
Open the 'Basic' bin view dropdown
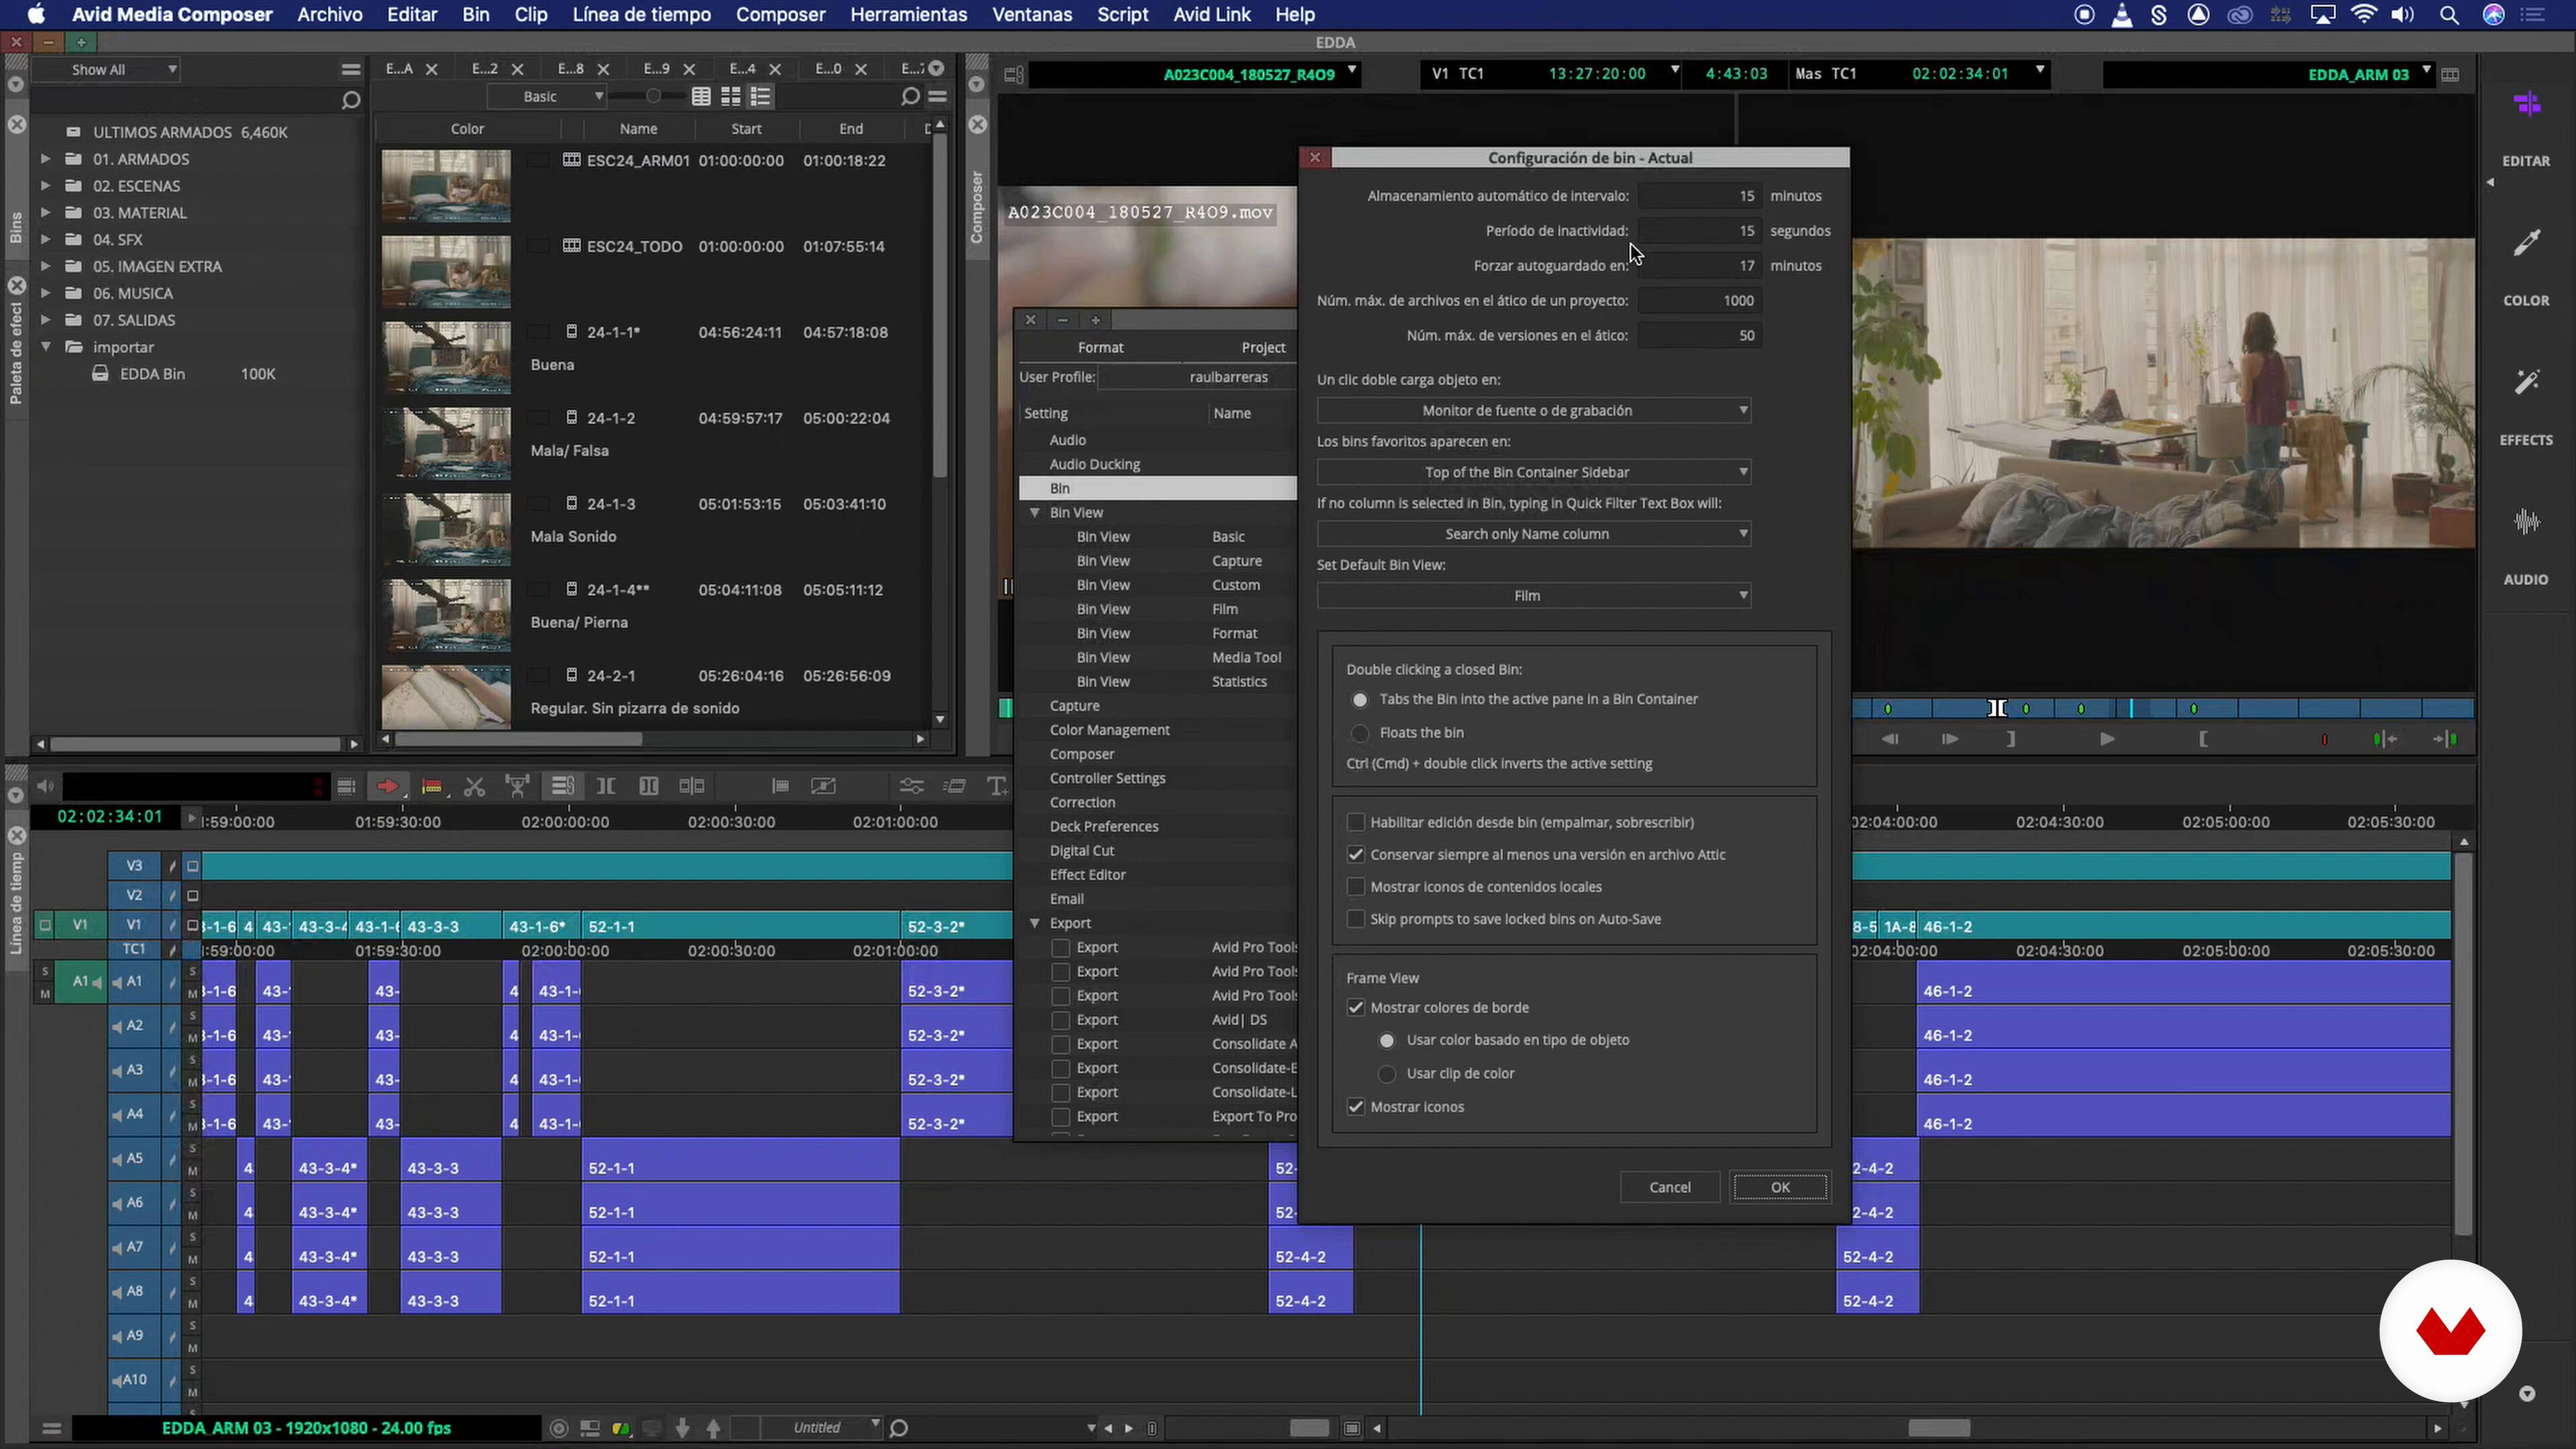coord(547,97)
